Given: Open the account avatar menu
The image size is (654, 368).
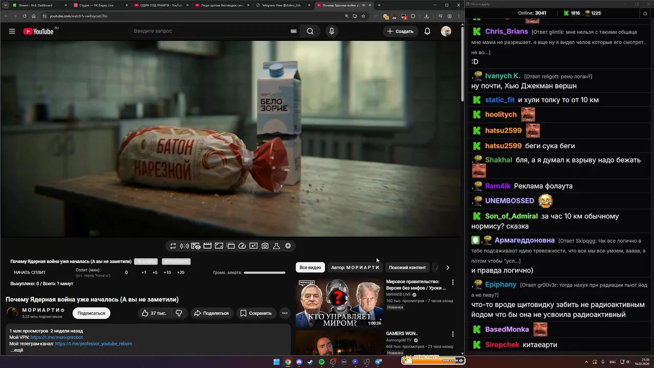Looking at the screenshot, I should 446,31.
